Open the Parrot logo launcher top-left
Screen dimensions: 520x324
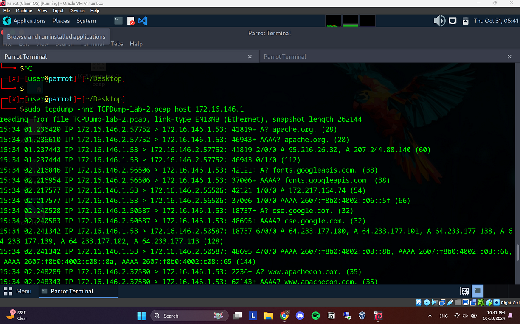pos(7,21)
